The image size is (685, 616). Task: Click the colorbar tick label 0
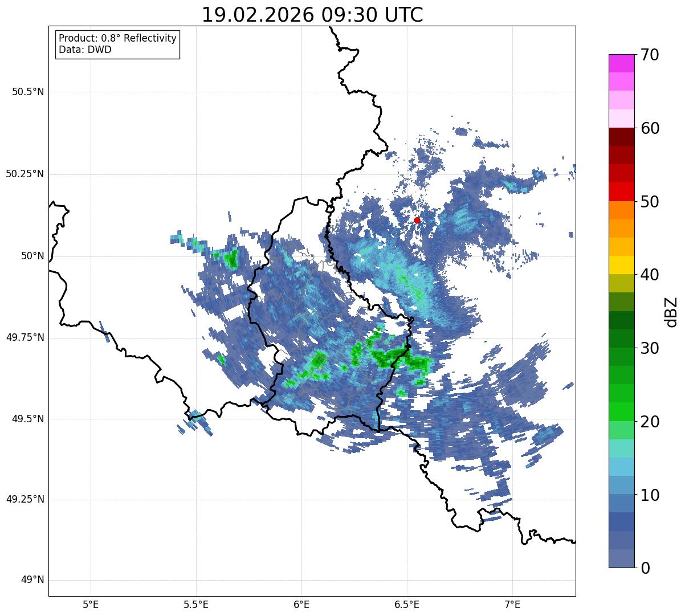(x=645, y=568)
